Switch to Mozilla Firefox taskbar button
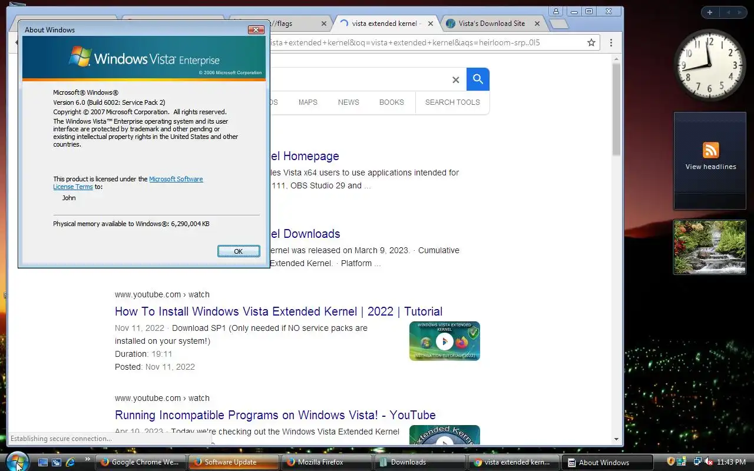Screen dimensions: 754x471 [327, 462]
